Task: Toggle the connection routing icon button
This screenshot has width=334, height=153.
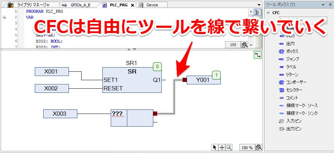Action: [x=258, y=55]
